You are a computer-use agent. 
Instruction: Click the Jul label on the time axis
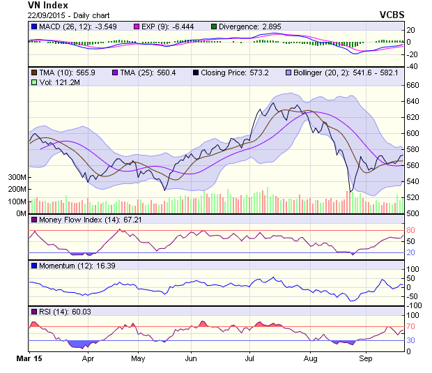(250, 359)
